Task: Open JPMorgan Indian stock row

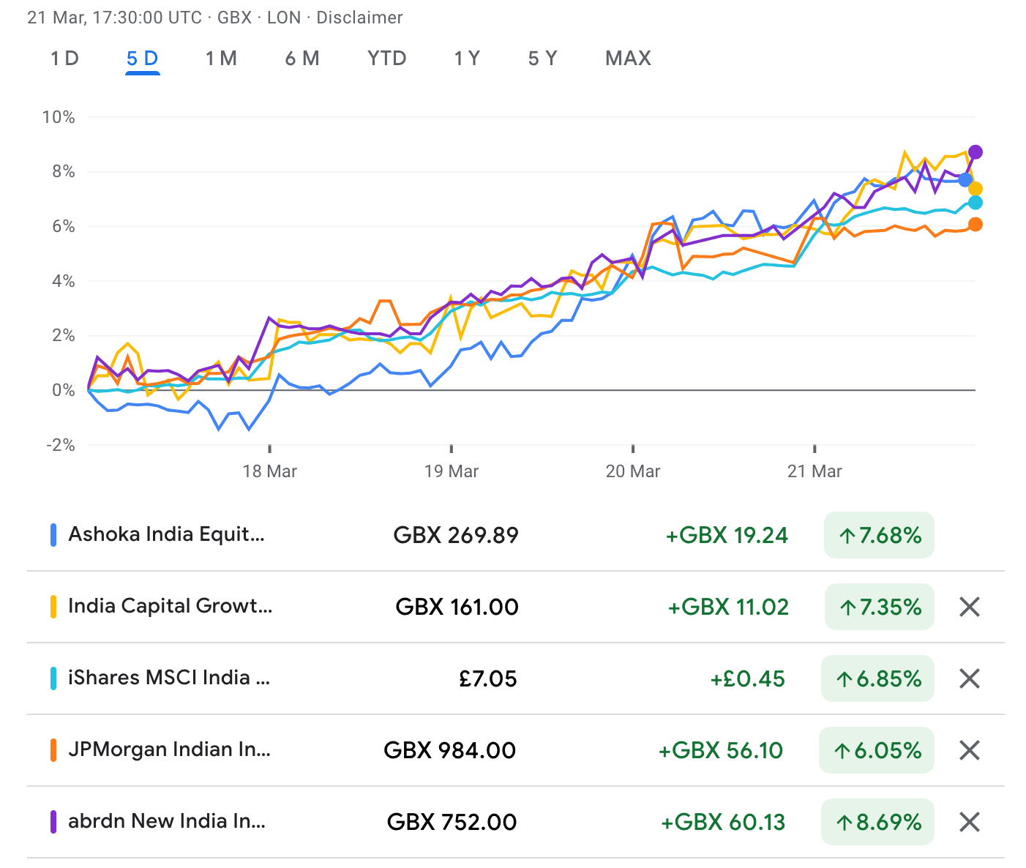Action: [515, 750]
